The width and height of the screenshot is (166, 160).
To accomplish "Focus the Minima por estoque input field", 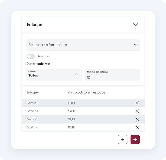I will pos(112,75).
